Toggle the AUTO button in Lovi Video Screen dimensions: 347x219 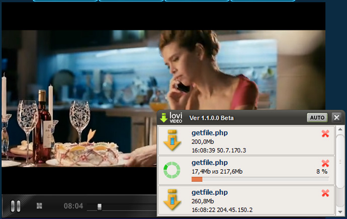pyautogui.click(x=317, y=118)
